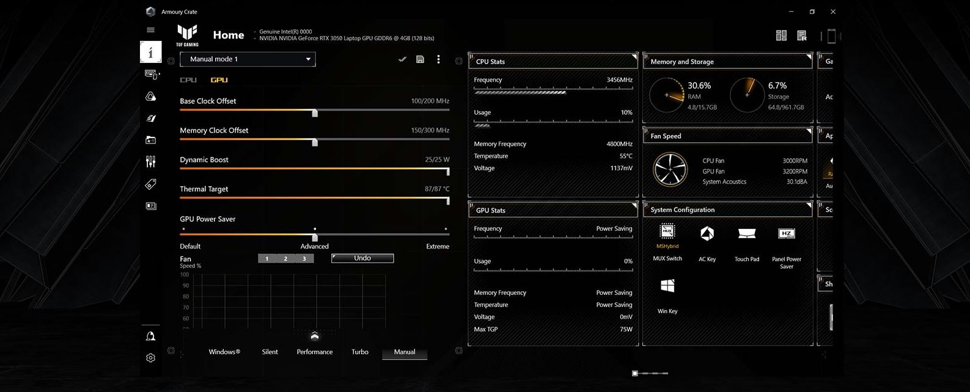Open the sliders-style Scenario Profiles sidebar icon
Viewport: 970px width, 392px height.
(x=150, y=161)
